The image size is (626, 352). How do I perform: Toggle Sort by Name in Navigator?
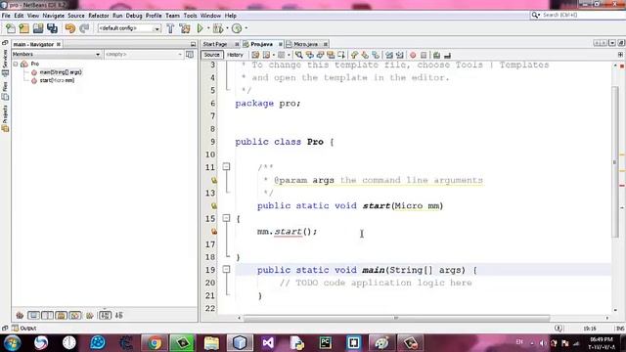[x=105, y=315]
